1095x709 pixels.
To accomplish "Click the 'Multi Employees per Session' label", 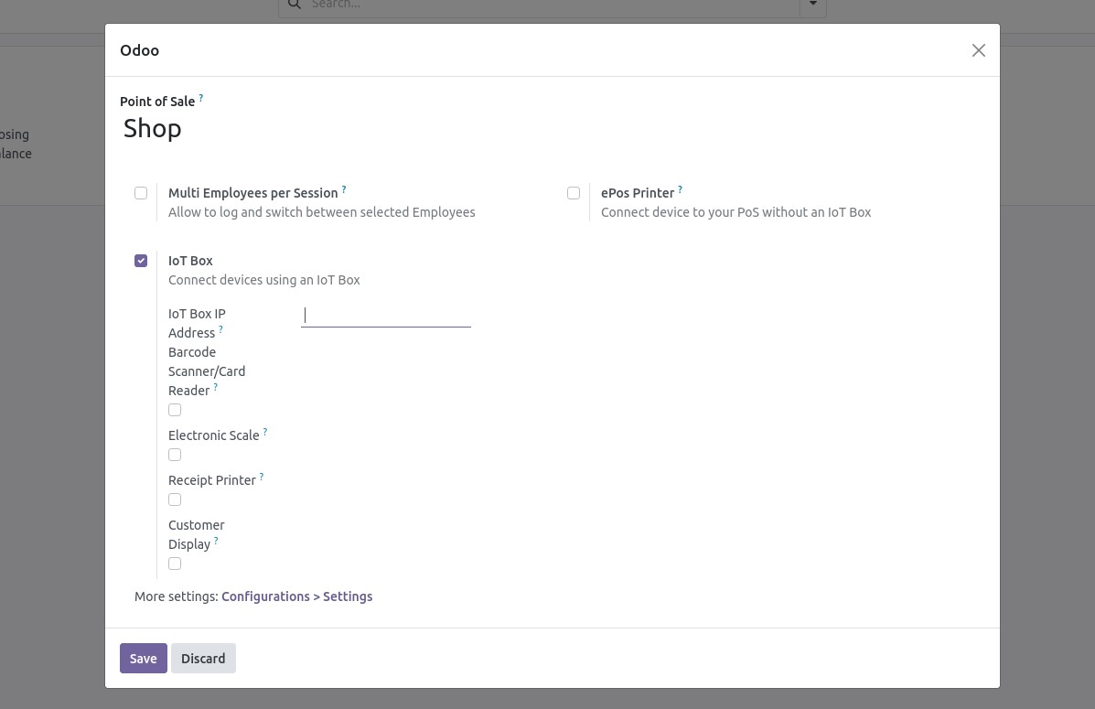I will pyautogui.click(x=252, y=193).
